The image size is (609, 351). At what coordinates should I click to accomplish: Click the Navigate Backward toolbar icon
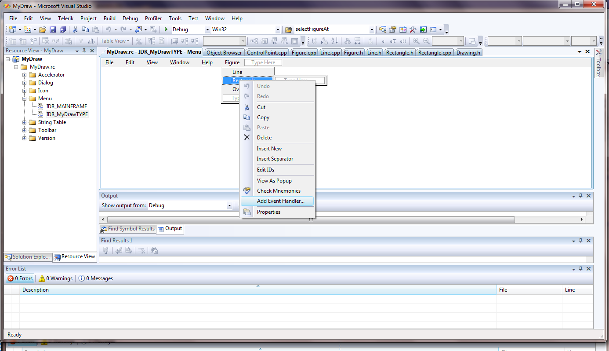138,29
